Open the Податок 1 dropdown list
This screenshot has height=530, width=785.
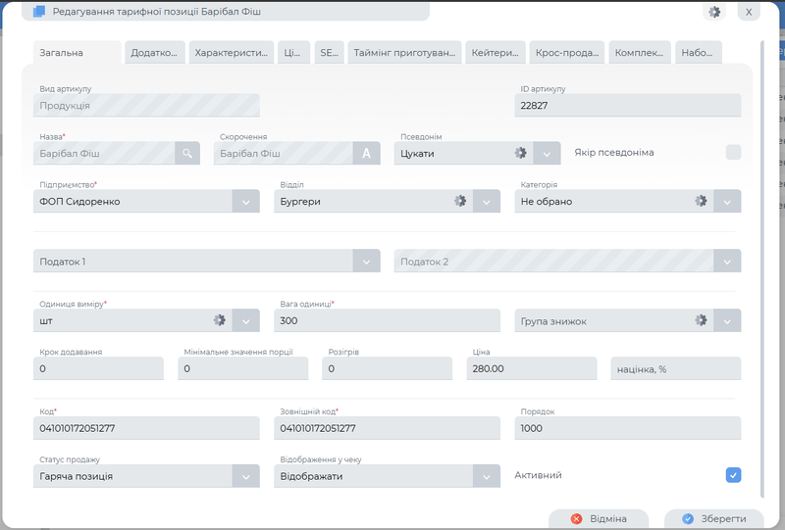tap(366, 262)
